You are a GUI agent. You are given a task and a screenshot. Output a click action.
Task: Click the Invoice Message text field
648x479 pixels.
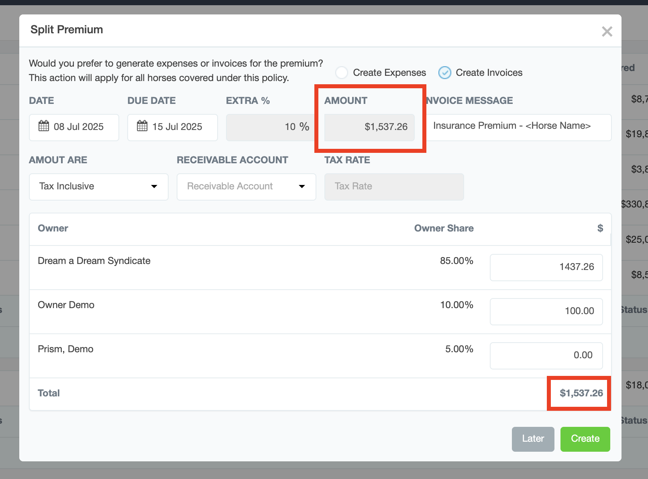(x=518, y=127)
